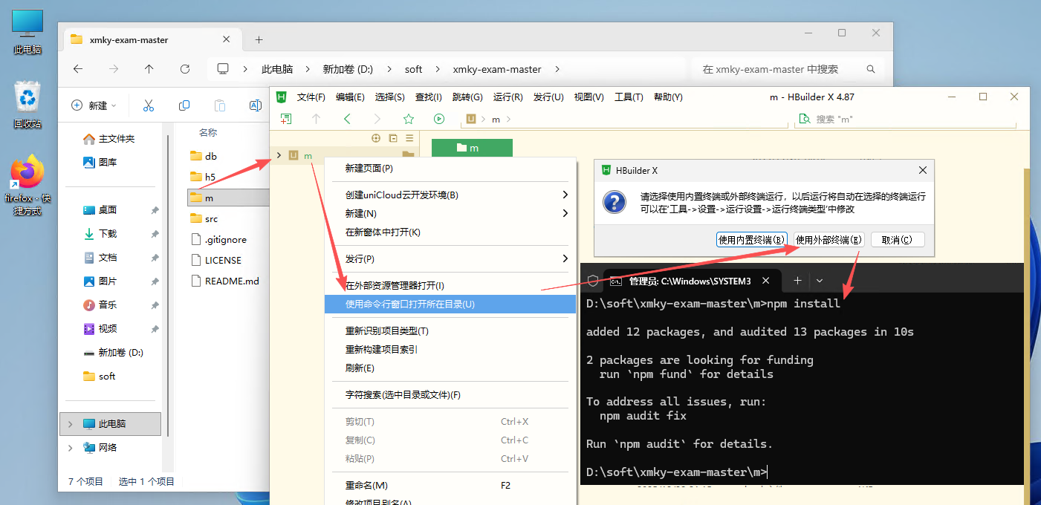
Task: Open the 运行(R) menu in HBuilder
Action: [507, 97]
